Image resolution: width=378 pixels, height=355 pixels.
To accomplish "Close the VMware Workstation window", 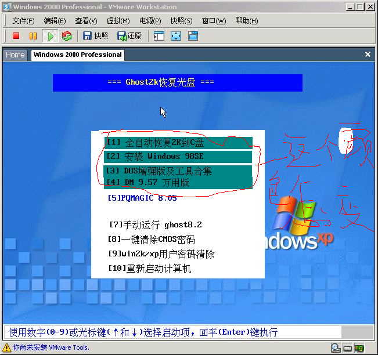I will [370, 7].
